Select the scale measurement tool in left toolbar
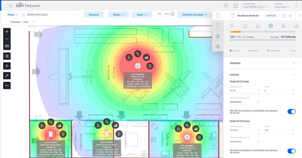The image size is (302, 158). click(7, 85)
